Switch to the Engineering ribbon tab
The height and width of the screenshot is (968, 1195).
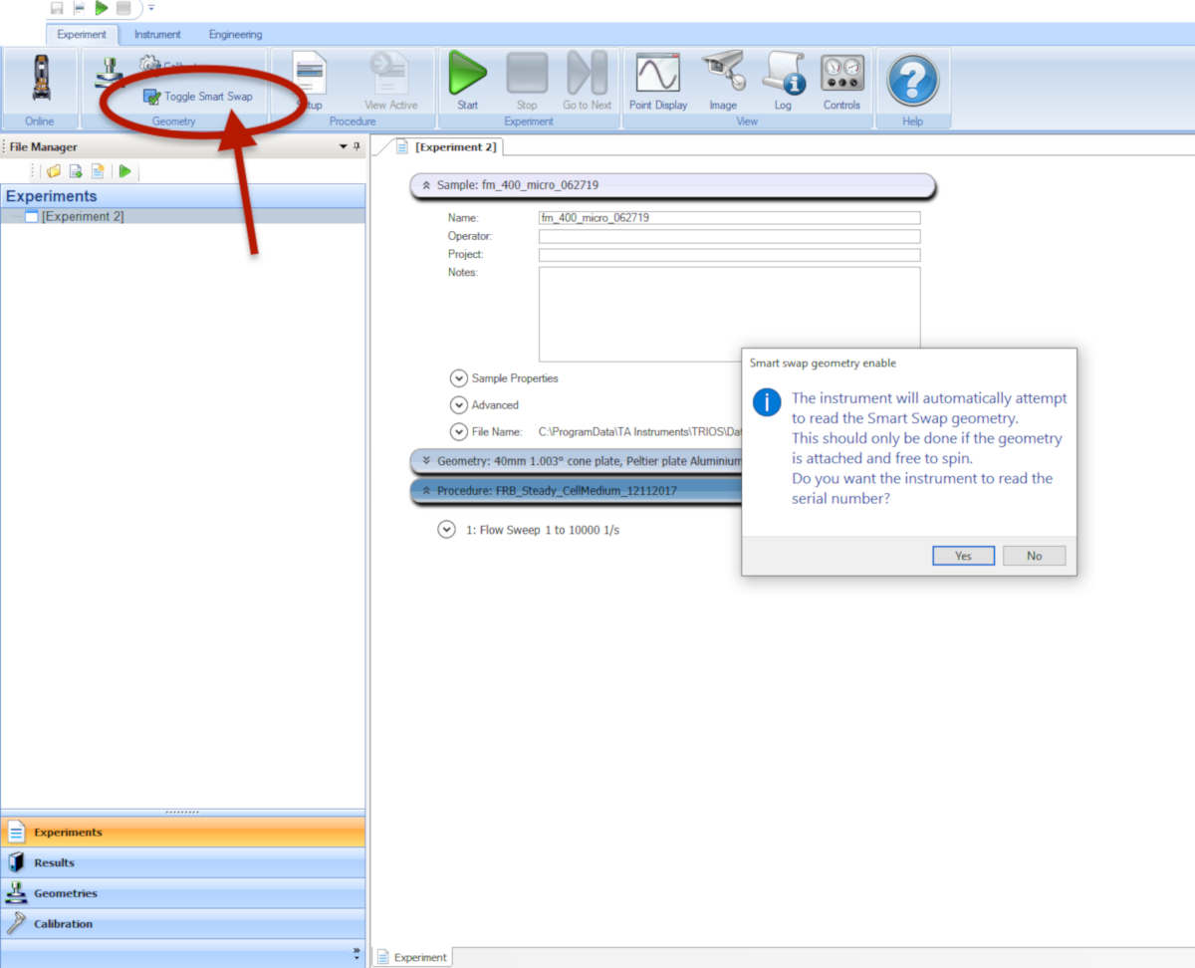click(235, 34)
